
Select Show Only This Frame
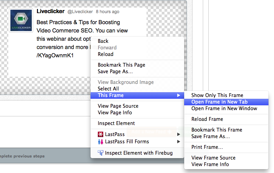(217, 95)
